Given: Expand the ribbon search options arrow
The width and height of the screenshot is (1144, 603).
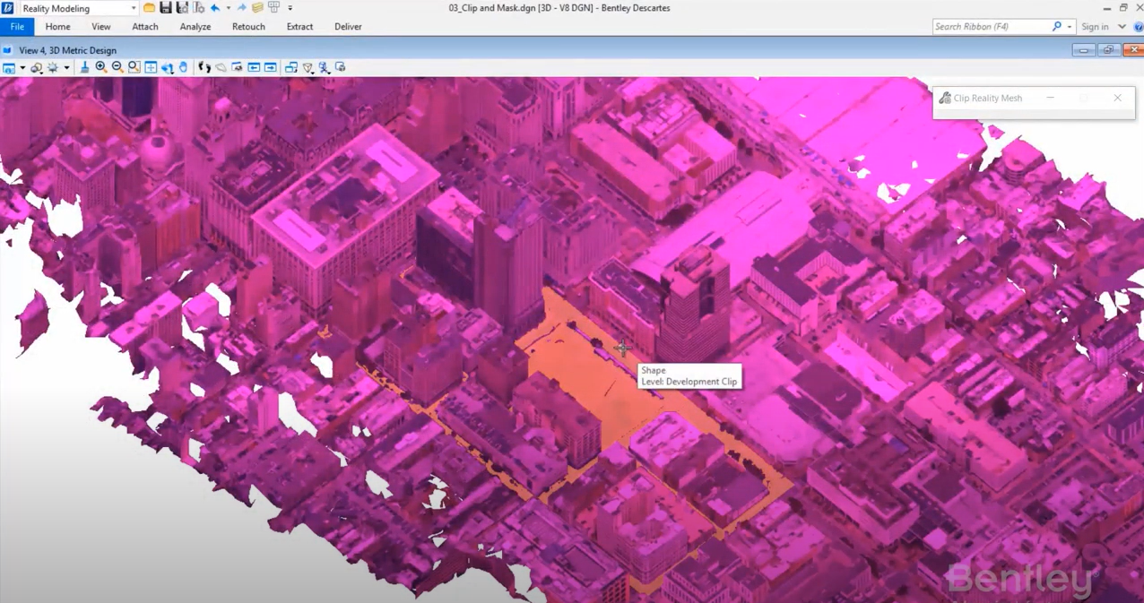Looking at the screenshot, I should coord(1070,27).
